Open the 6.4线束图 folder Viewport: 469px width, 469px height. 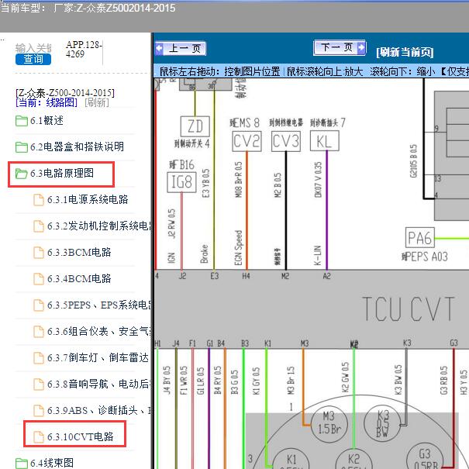pos(51,463)
